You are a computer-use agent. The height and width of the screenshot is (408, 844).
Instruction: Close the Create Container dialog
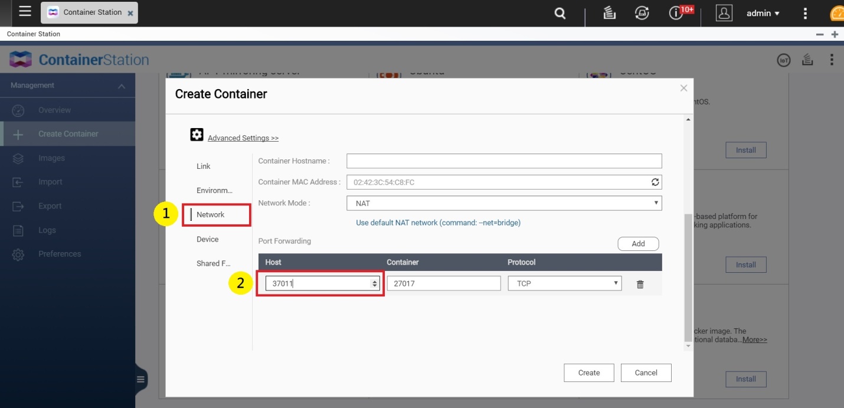(683, 88)
